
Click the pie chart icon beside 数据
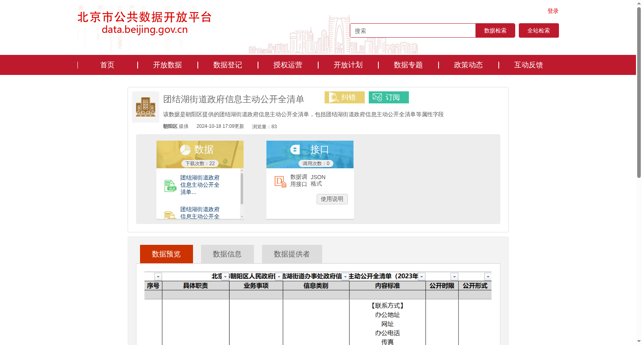click(185, 150)
